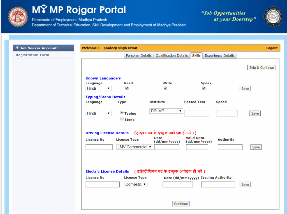Viewport: 287px width, 214px height.
Task: Save the Driving License Details row
Action: coord(256,147)
